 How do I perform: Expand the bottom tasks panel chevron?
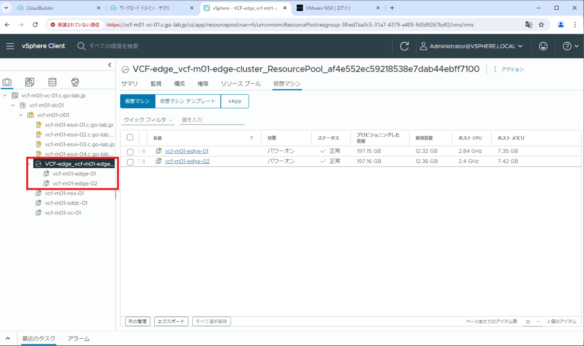pos(8,339)
